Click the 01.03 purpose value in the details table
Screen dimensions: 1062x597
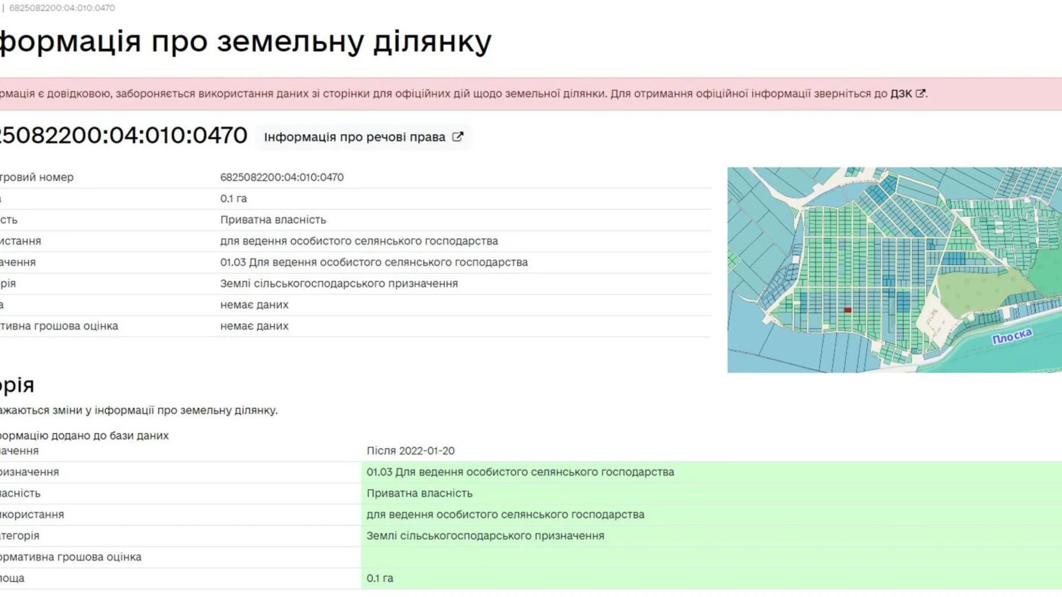click(374, 262)
